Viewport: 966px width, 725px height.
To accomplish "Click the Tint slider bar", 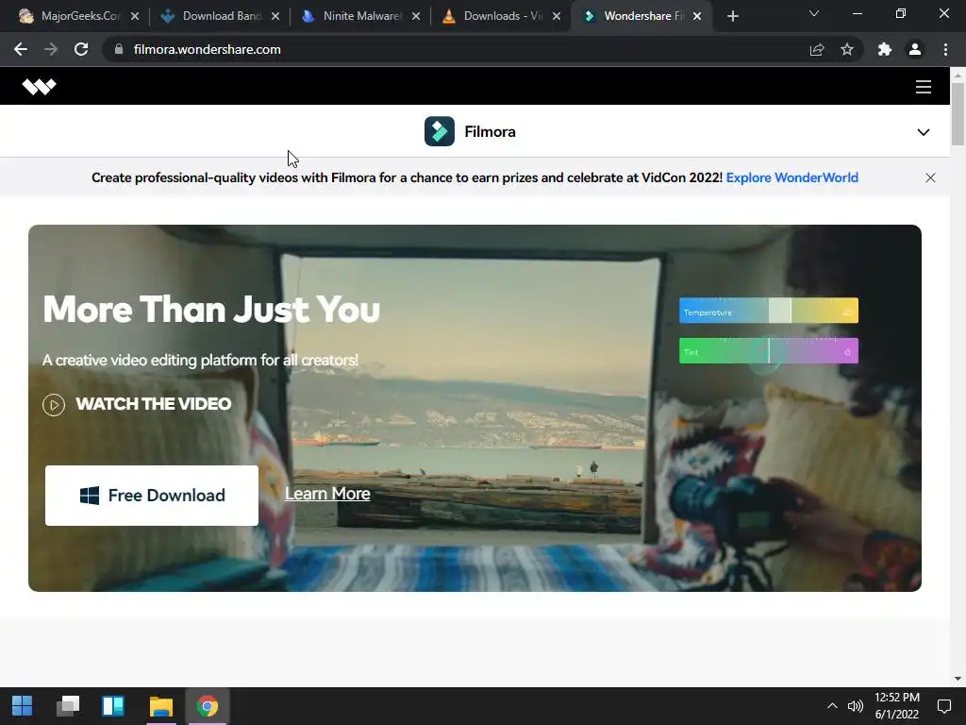I will click(768, 351).
